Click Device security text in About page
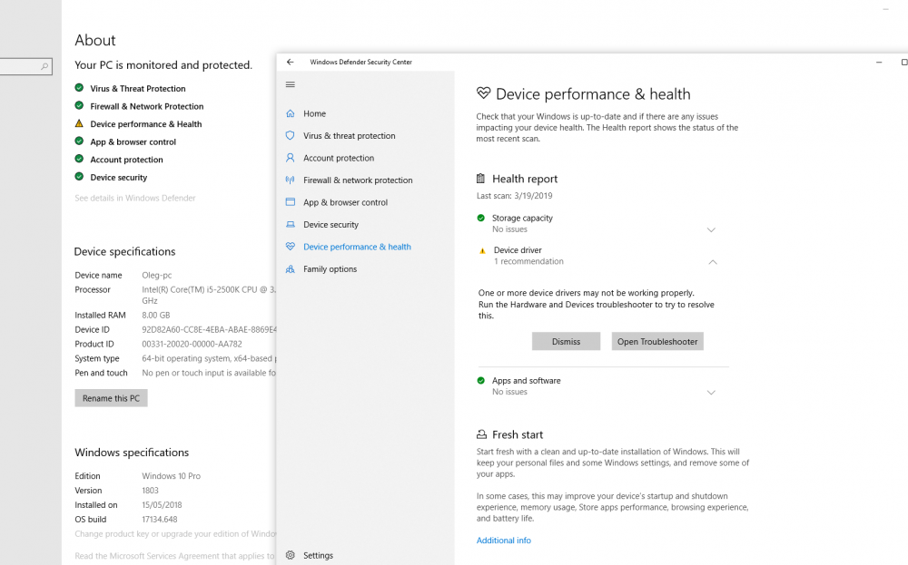 point(119,178)
